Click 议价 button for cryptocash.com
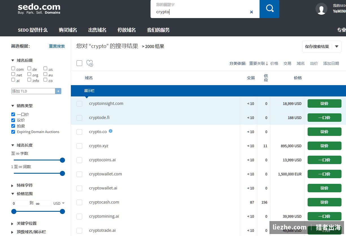The width and height of the screenshot is (346, 236). click(x=324, y=202)
